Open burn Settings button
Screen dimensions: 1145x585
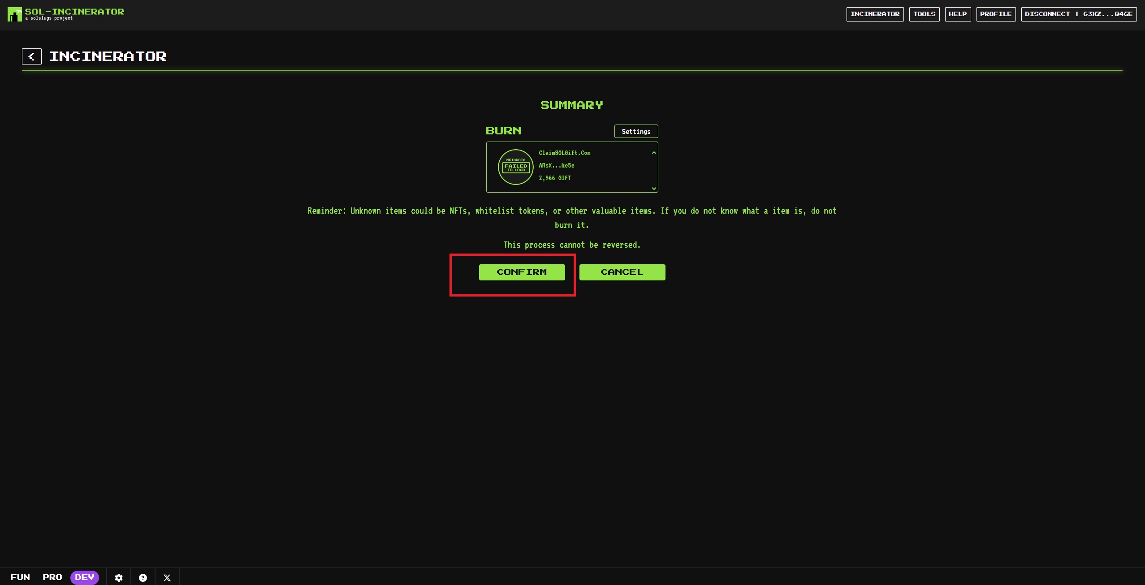point(636,131)
